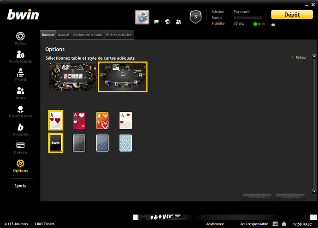Click the scrollbar down arrow
318x228 pixels.
click(x=314, y=191)
